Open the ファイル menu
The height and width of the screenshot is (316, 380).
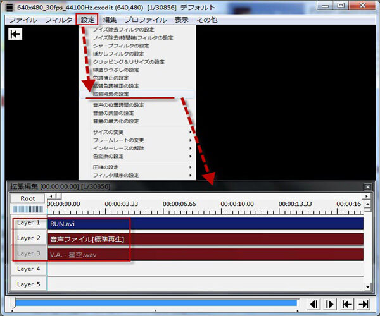(x=22, y=20)
